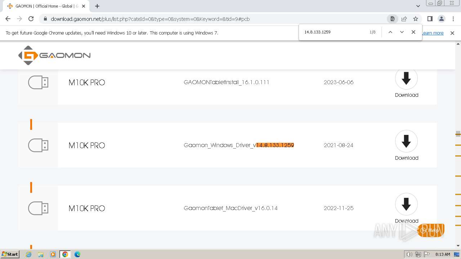Open the GAOMON logo home link
Viewport: 461px width, 259px height.
coord(54,55)
